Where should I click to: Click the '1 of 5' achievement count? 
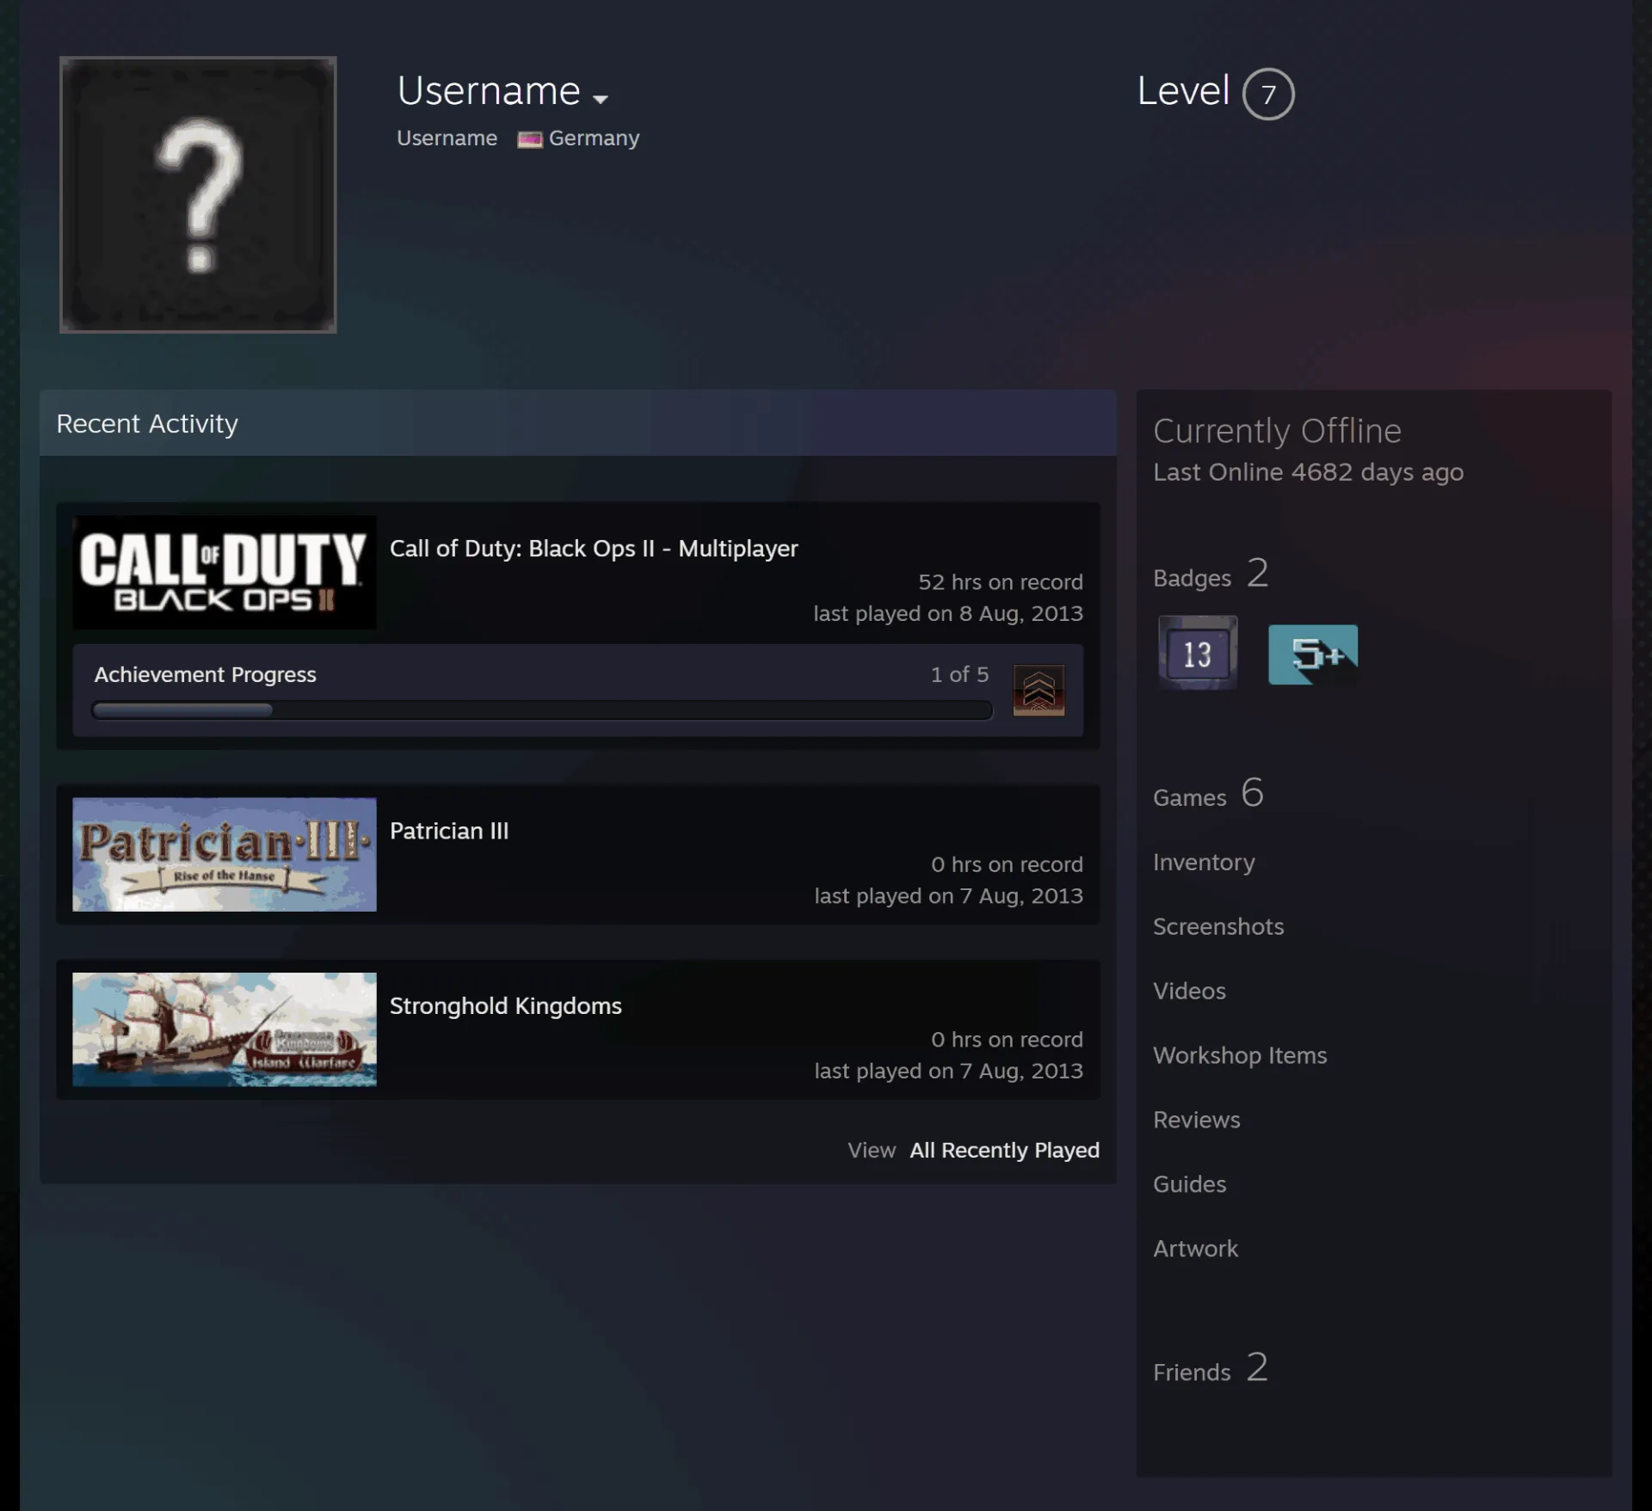[x=959, y=674]
